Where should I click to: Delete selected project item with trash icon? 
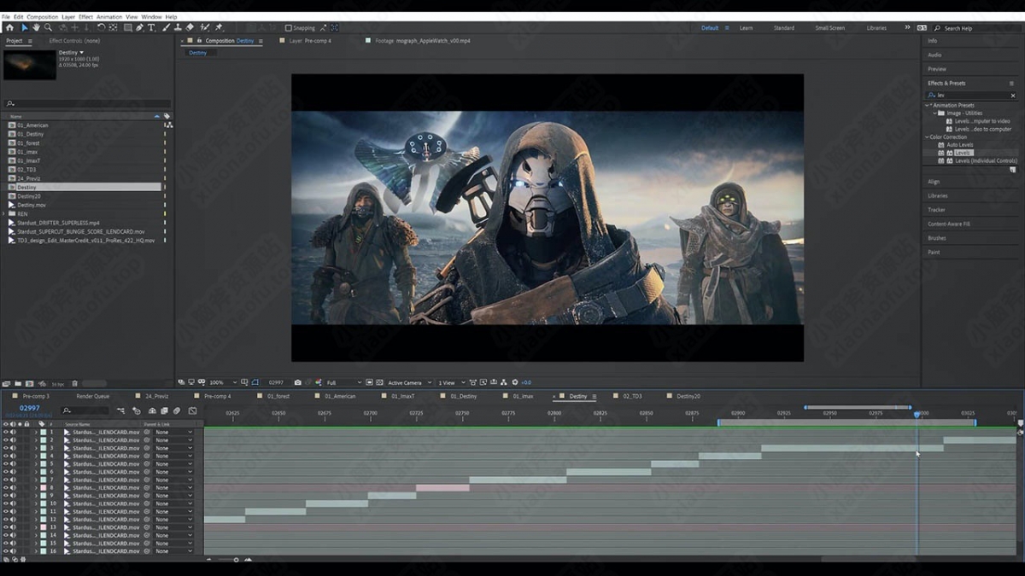coord(74,384)
